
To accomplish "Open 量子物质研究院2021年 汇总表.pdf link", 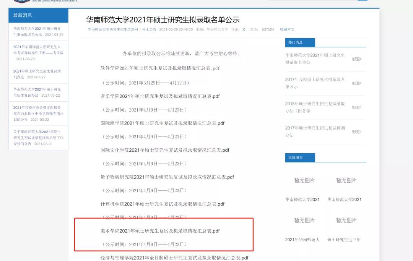I will click(x=167, y=177).
